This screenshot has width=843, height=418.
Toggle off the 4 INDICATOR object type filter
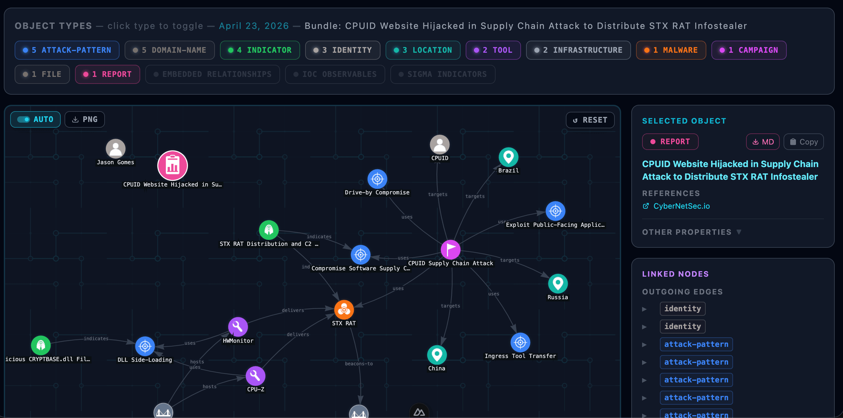tap(259, 50)
